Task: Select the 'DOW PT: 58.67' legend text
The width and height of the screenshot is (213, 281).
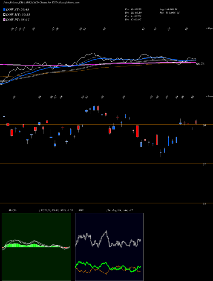Action: point(17,20)
